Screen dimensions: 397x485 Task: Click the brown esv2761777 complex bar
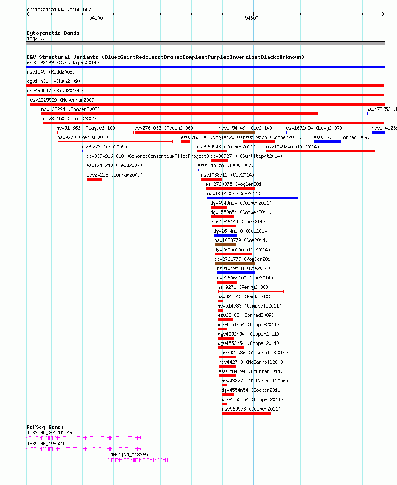point(235,263)
